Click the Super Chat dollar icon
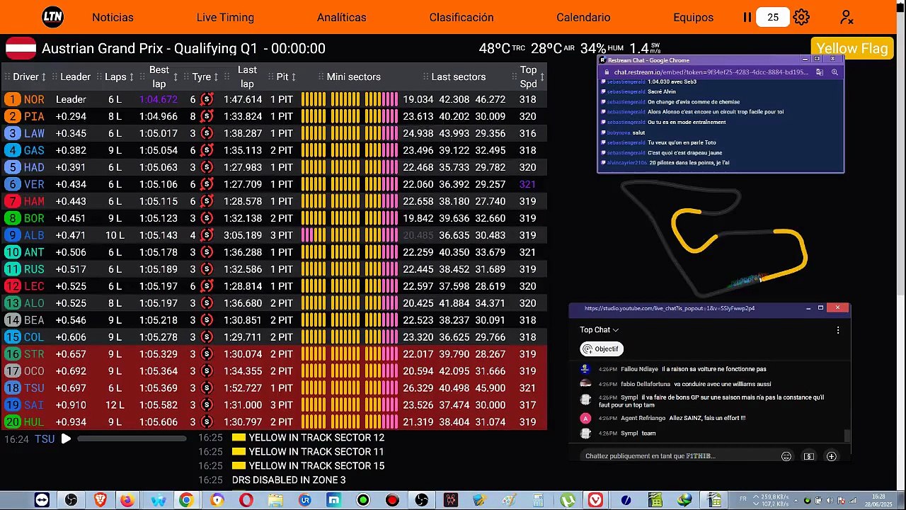The image size is (906, 510). click(x=809, y=457)
